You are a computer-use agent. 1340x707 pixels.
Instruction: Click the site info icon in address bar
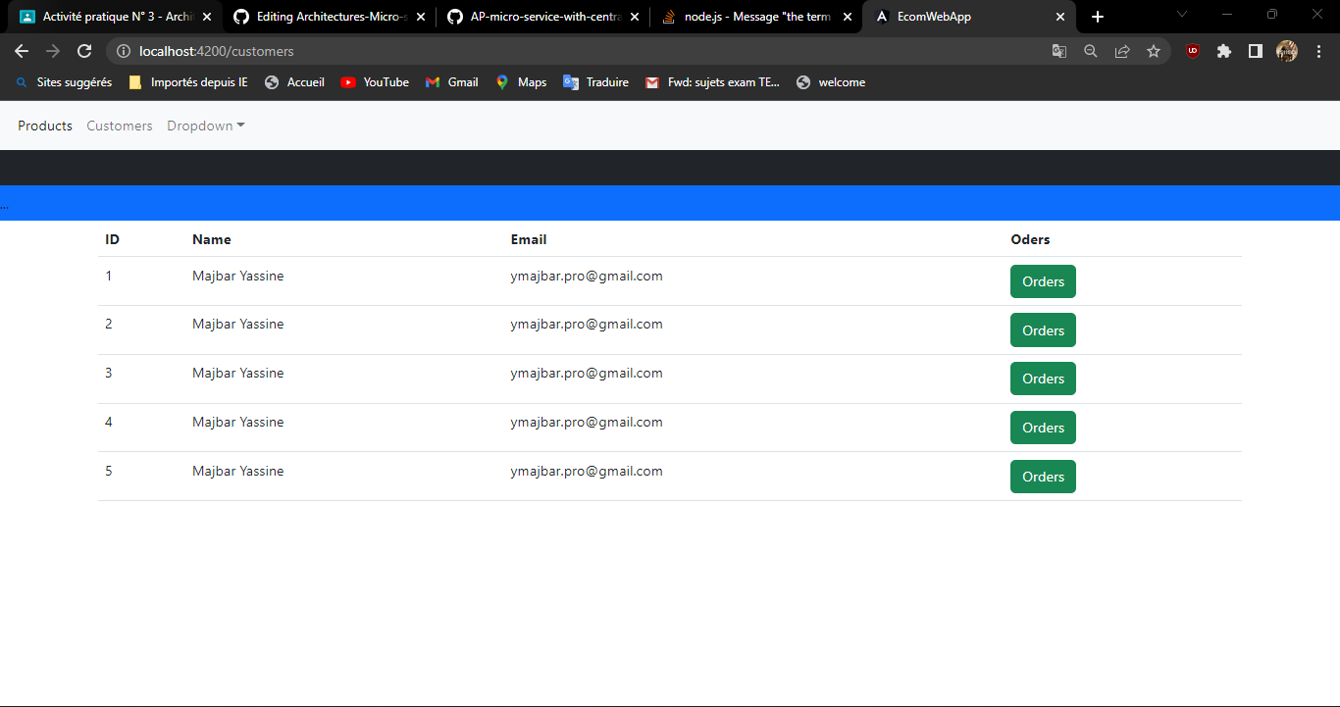point(123,51)
